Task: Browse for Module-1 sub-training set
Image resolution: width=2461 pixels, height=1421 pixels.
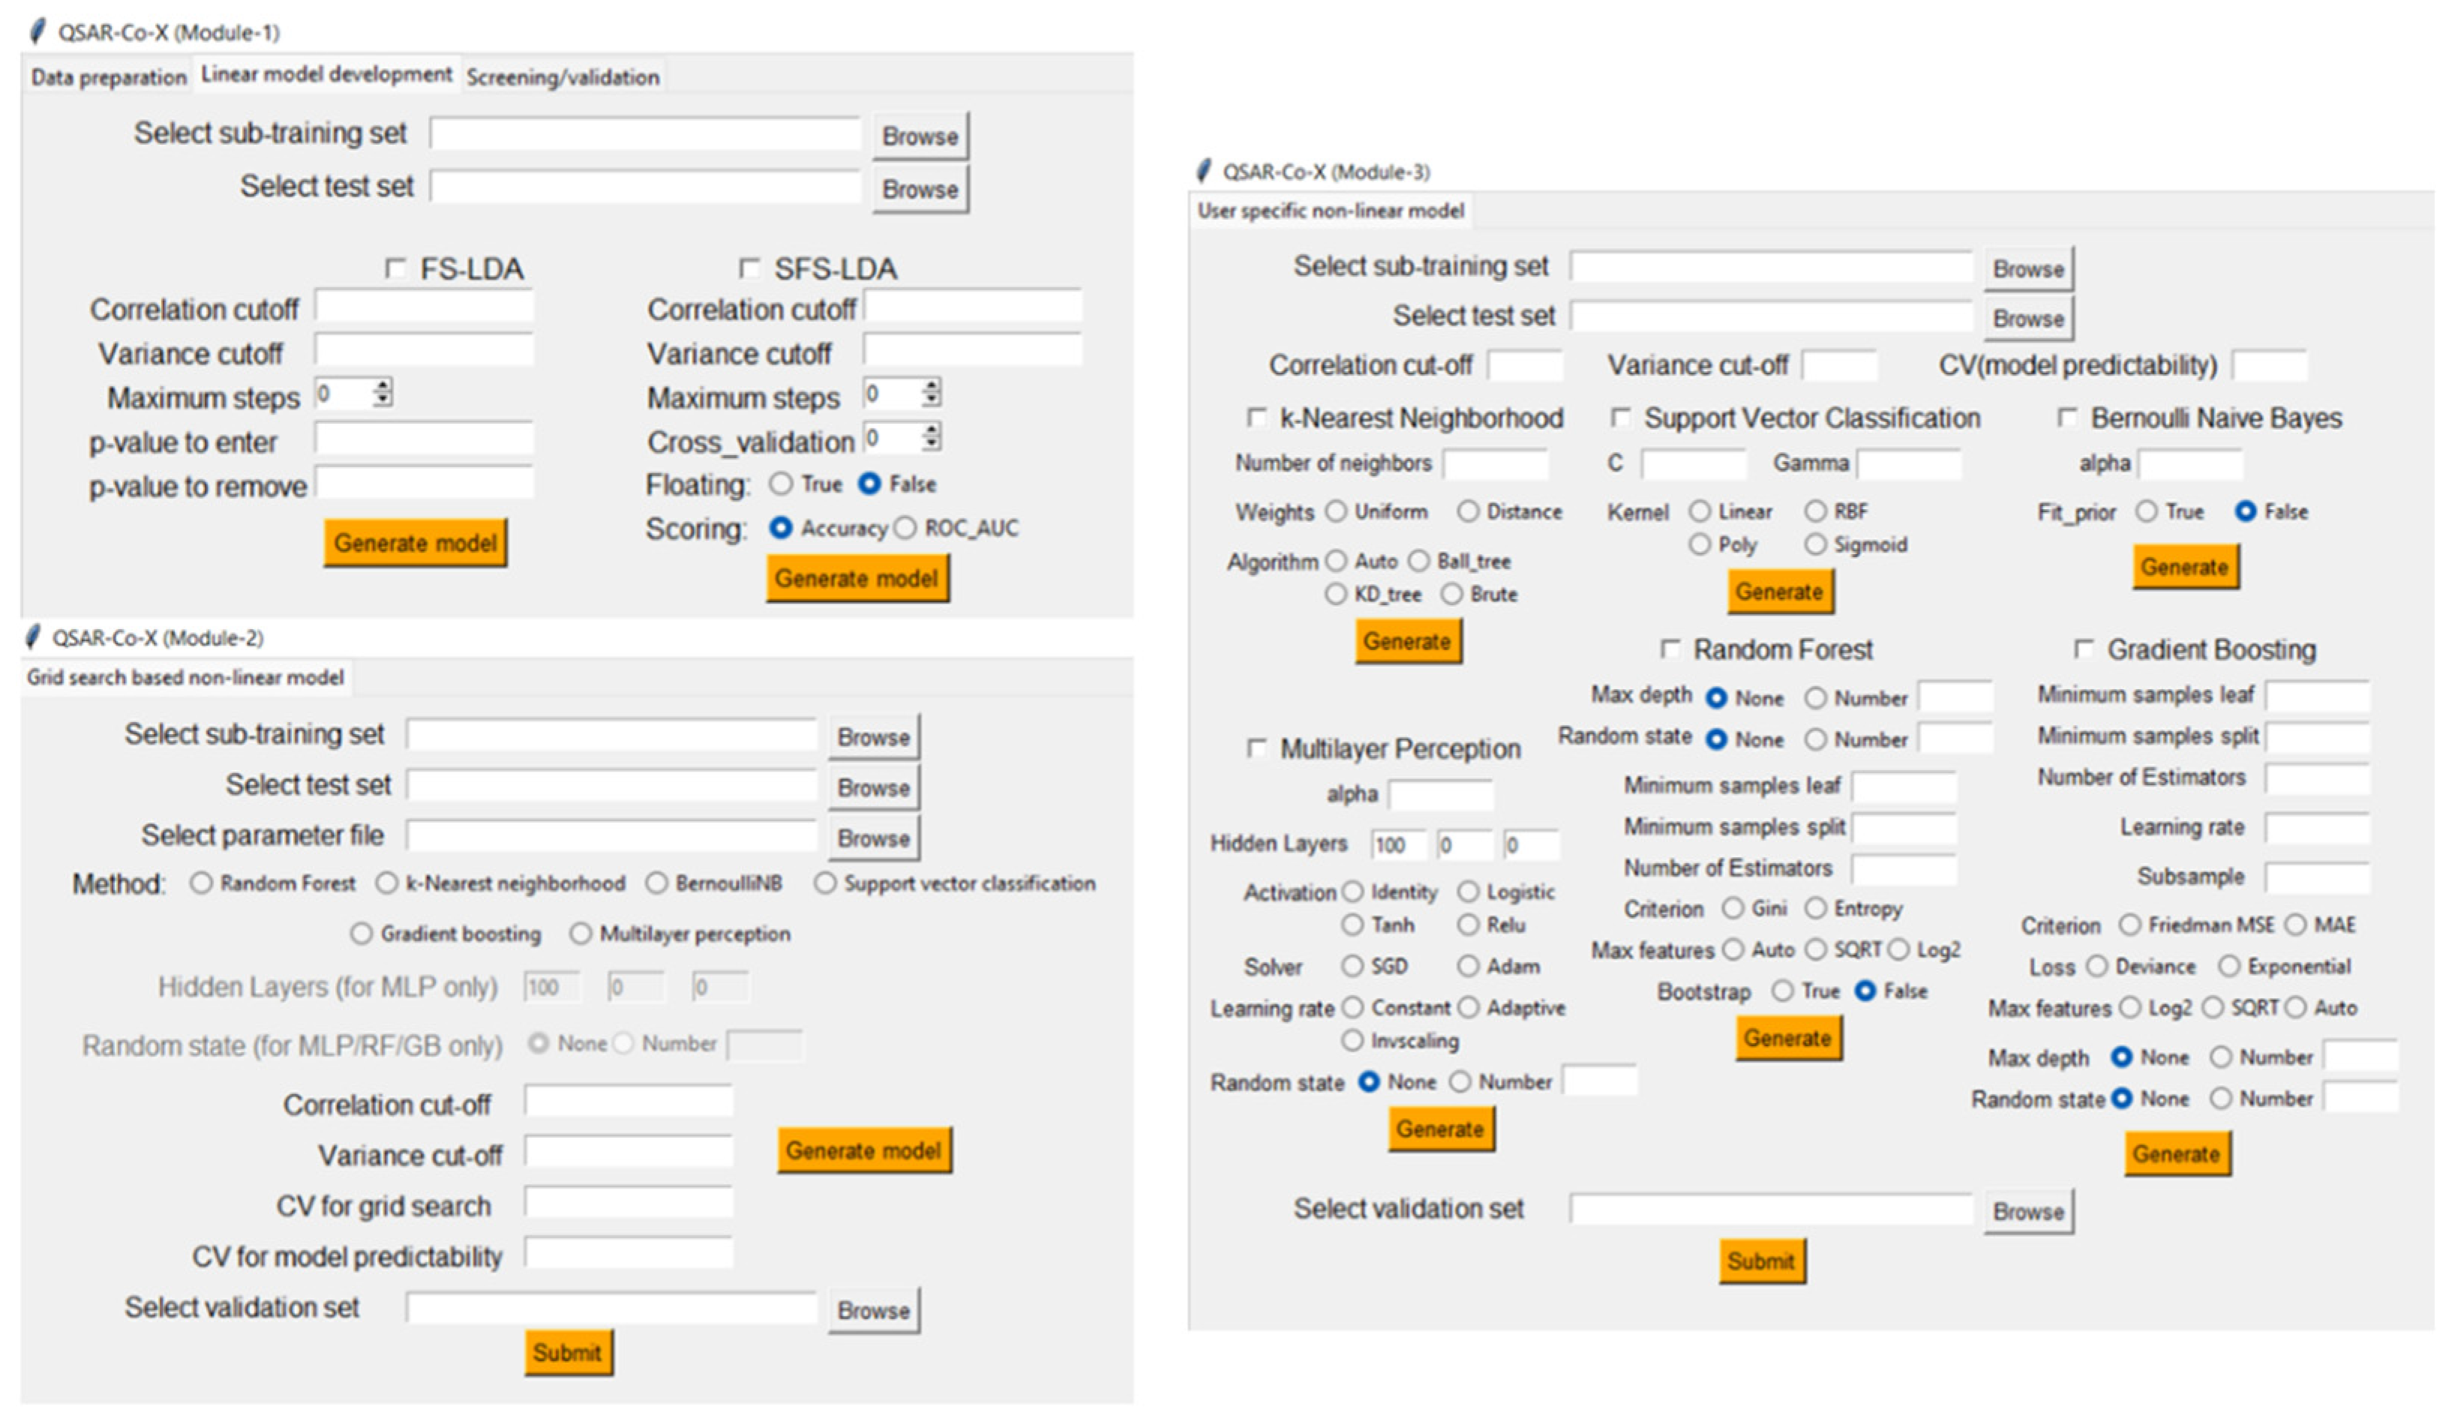Action: pyautogui.click(x=919, y=136)
